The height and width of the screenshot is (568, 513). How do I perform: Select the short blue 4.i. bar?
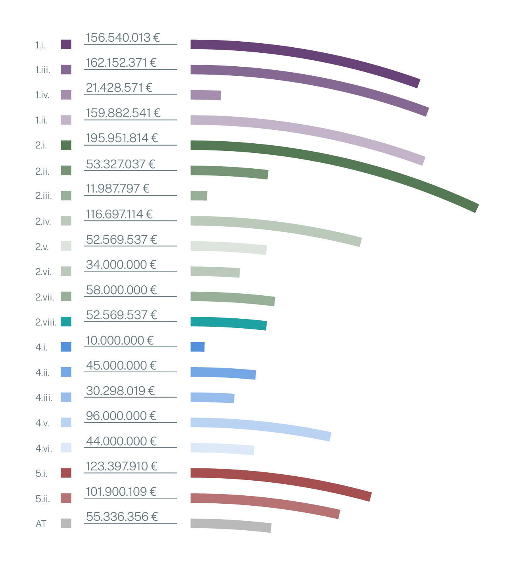pos(198,347)
